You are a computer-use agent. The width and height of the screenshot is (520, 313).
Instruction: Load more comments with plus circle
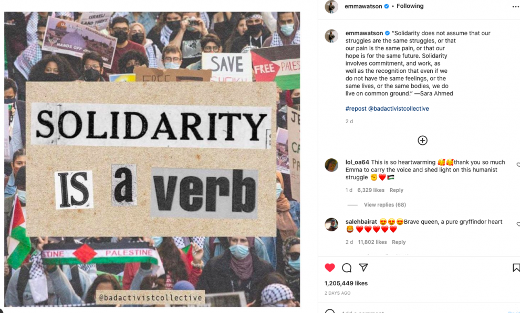tap(422, 141)
